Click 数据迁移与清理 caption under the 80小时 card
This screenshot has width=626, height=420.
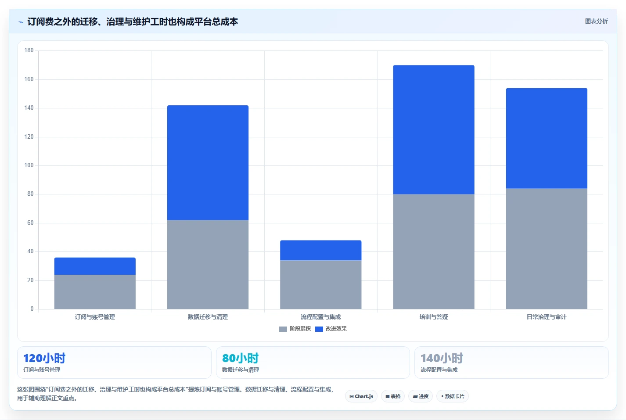click(x=241, y=370)
